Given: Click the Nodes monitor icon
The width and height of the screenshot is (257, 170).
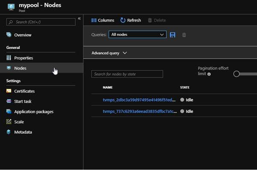Looking at the screenshot, I should point(9,68).
